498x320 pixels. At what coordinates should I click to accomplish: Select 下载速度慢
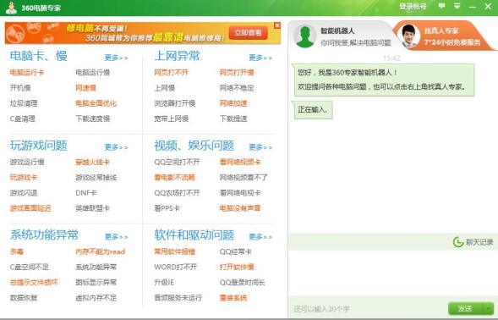point(92,119)
